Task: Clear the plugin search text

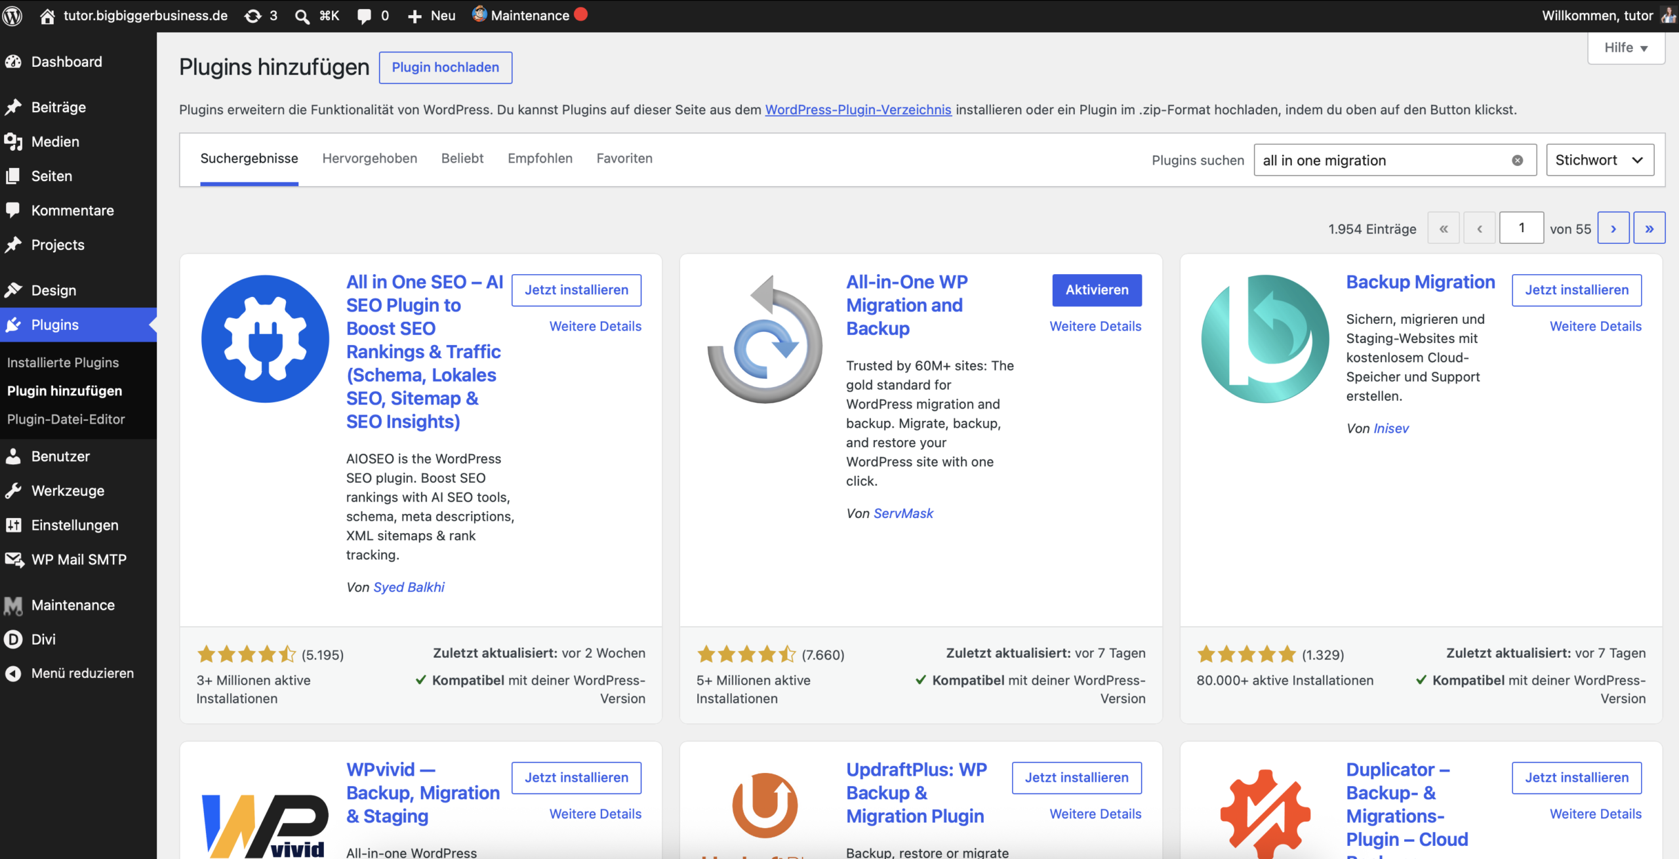Action: pyautogui.click(x=1518, y=160)
